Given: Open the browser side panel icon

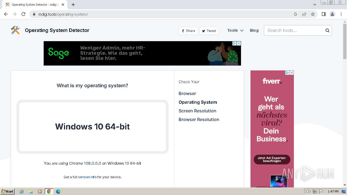Looking at the screenshot, I should [x=323, y=14].
